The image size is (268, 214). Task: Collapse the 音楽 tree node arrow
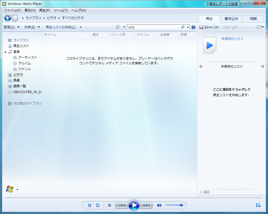(5, 52)
